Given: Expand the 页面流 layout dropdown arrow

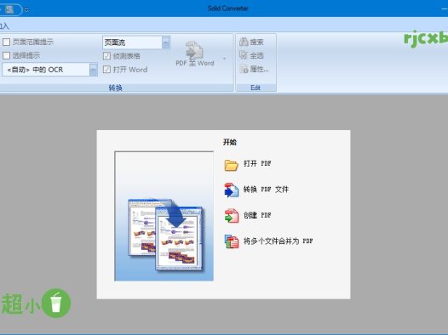Looking at the screenshot, I should (x=166, y=43).
